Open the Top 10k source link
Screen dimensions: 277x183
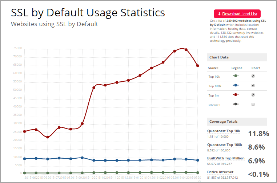pyautogui.click(x=214, y=77)
